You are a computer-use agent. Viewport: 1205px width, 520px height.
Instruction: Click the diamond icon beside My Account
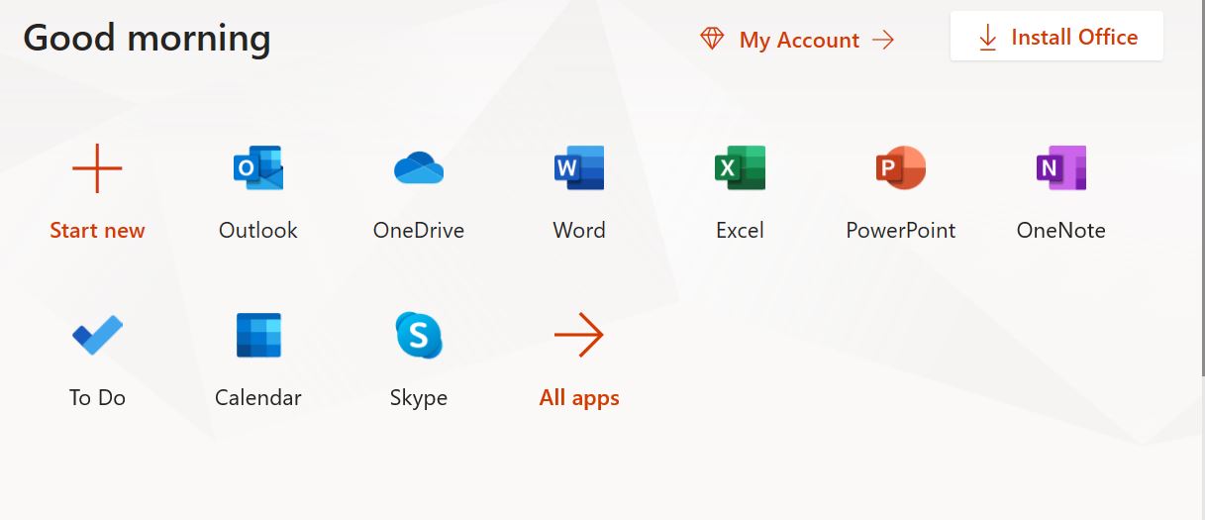point(712,40)
